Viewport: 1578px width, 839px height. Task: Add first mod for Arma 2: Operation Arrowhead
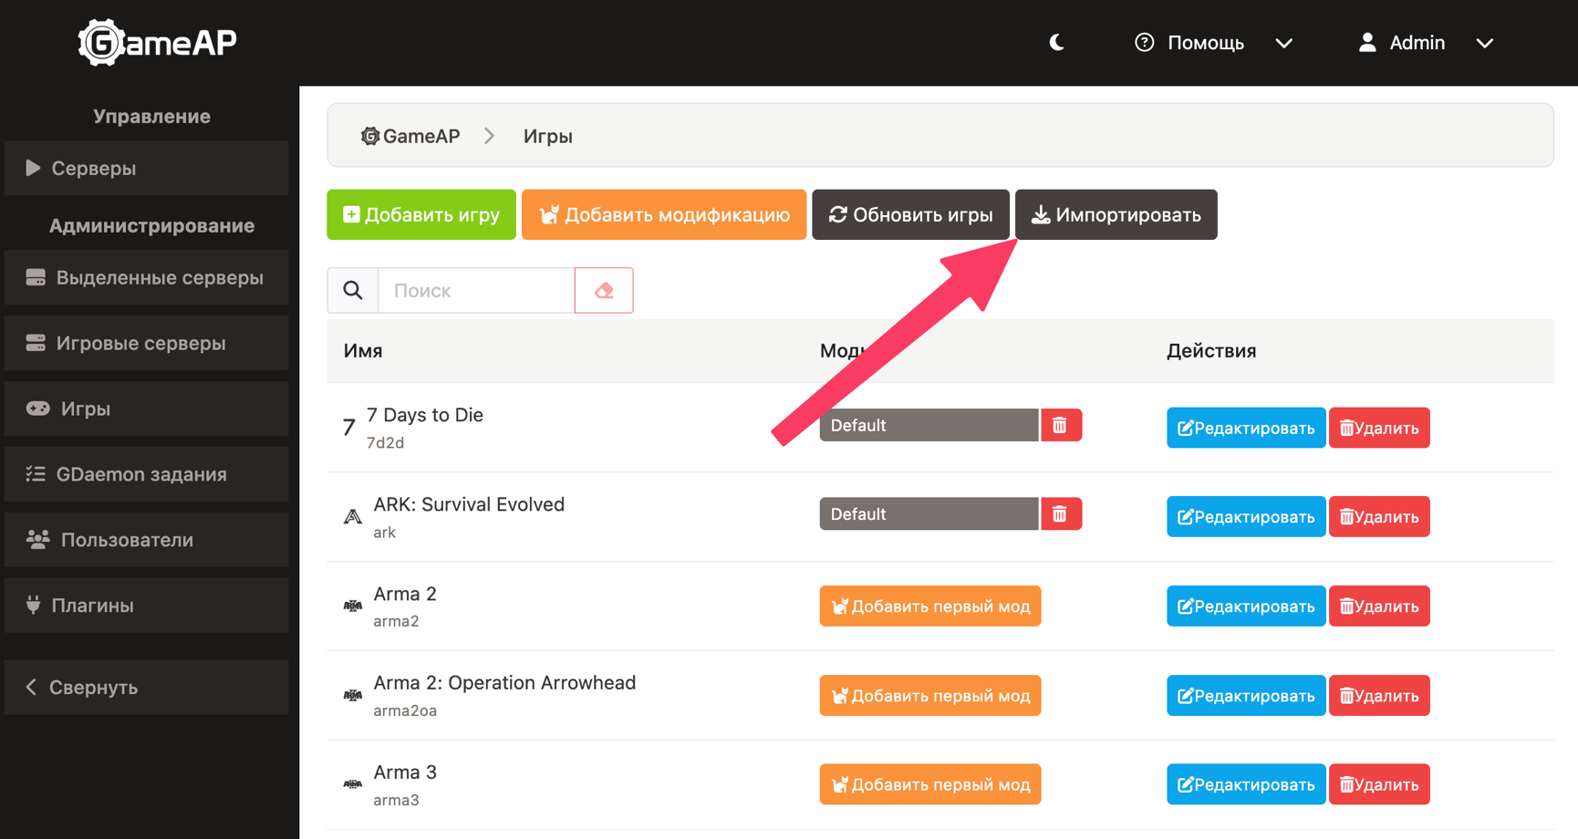[929, 696]
